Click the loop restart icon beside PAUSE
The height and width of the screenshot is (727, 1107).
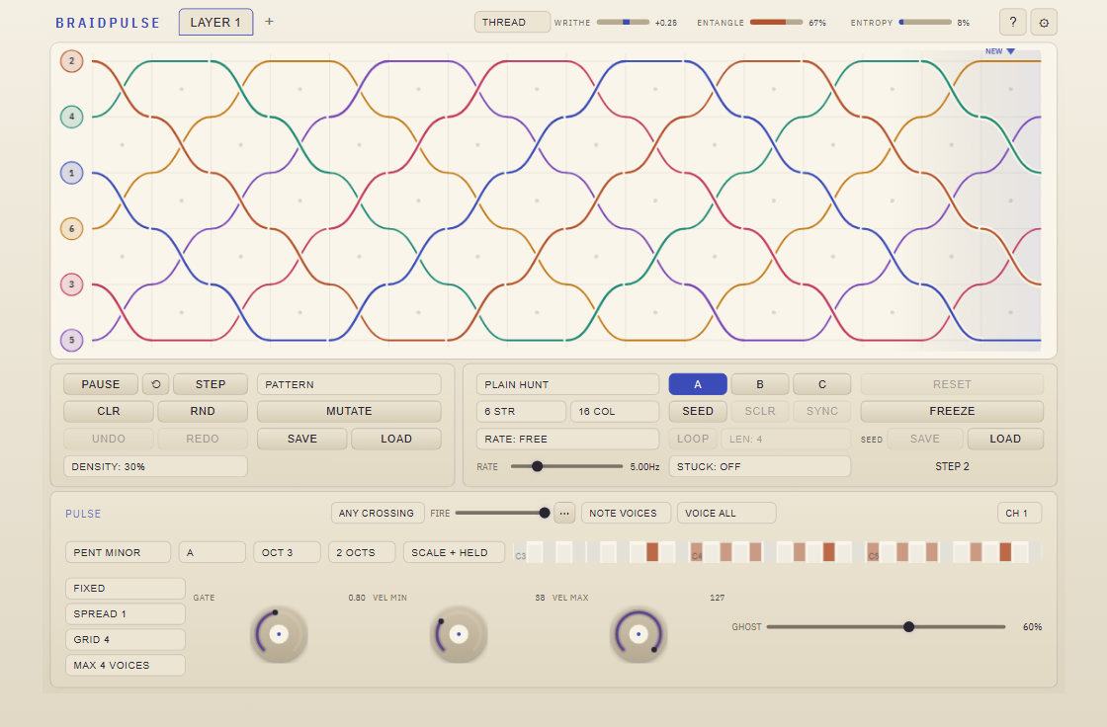click(x=155, y=384)
